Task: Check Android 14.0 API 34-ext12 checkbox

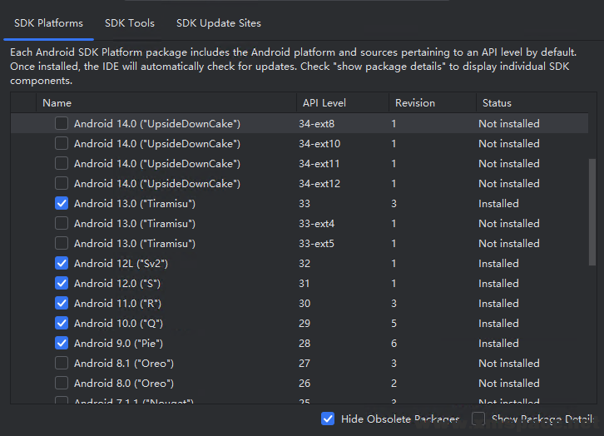Action: coord(62,183)
